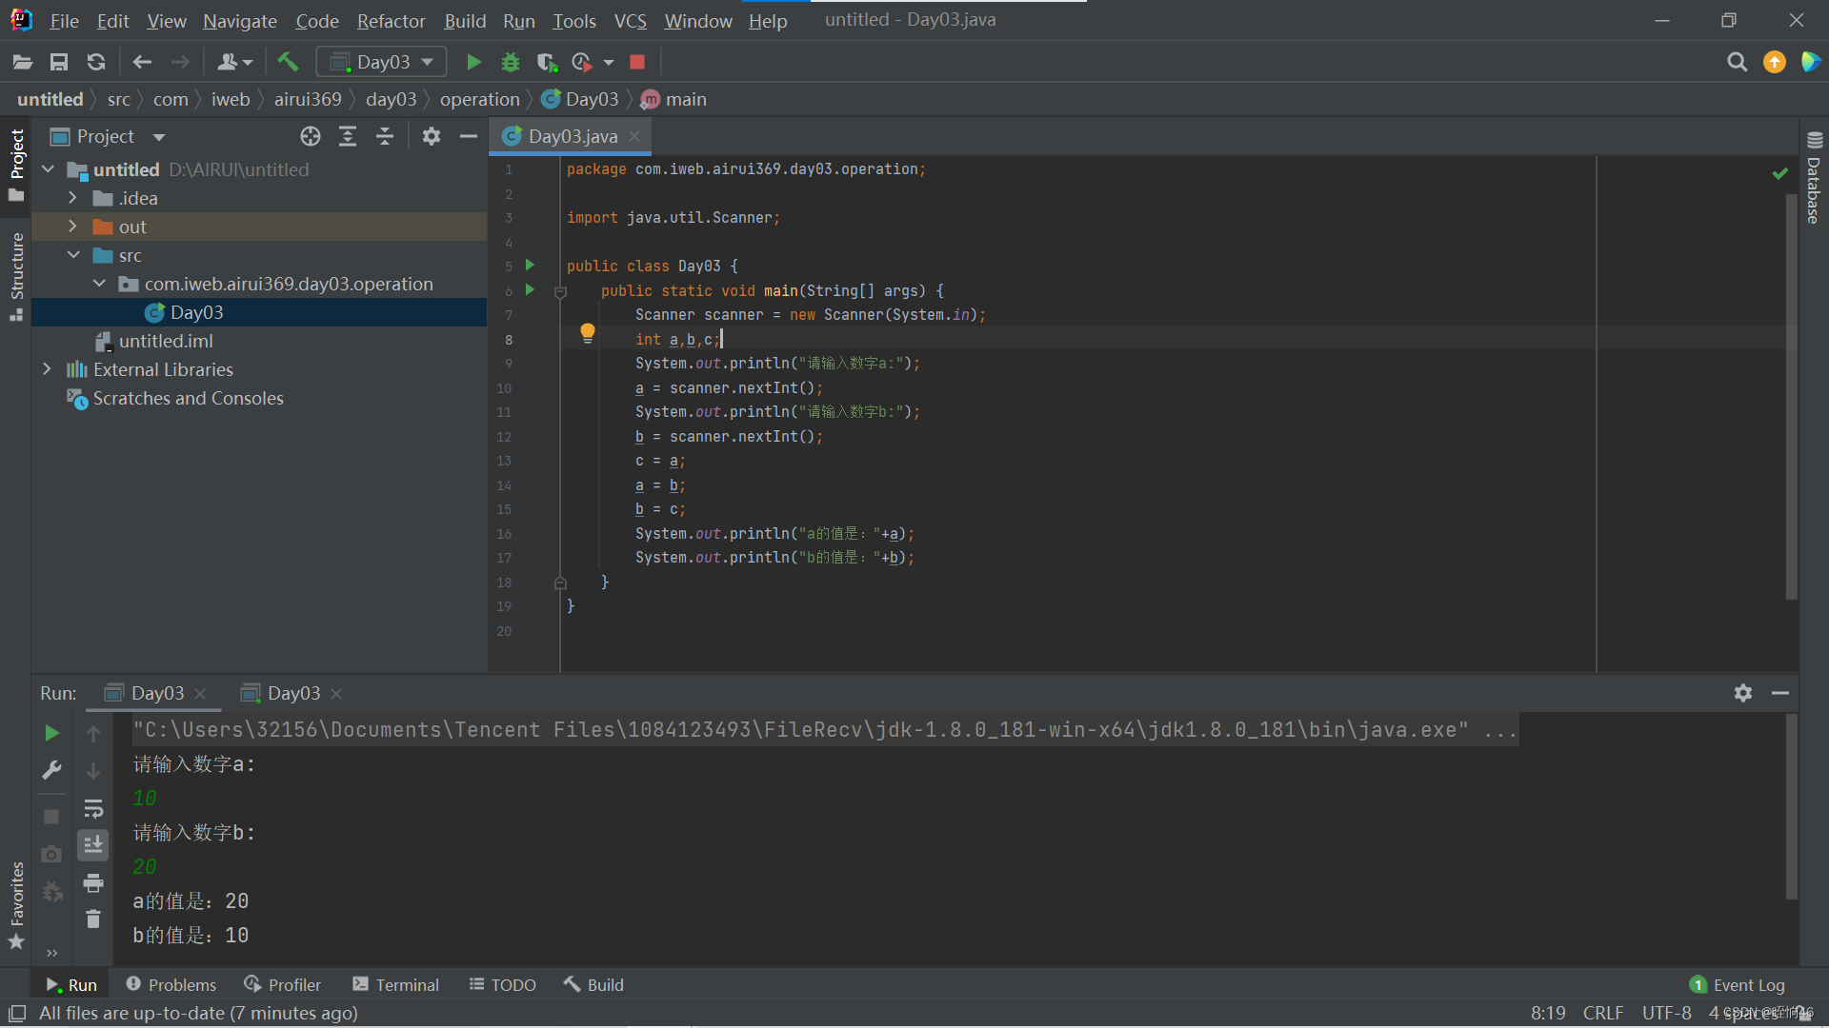Click the yellow intention lightbulb icon
This screenshot has width=1829, height=1028.
[x=588, y=333]
